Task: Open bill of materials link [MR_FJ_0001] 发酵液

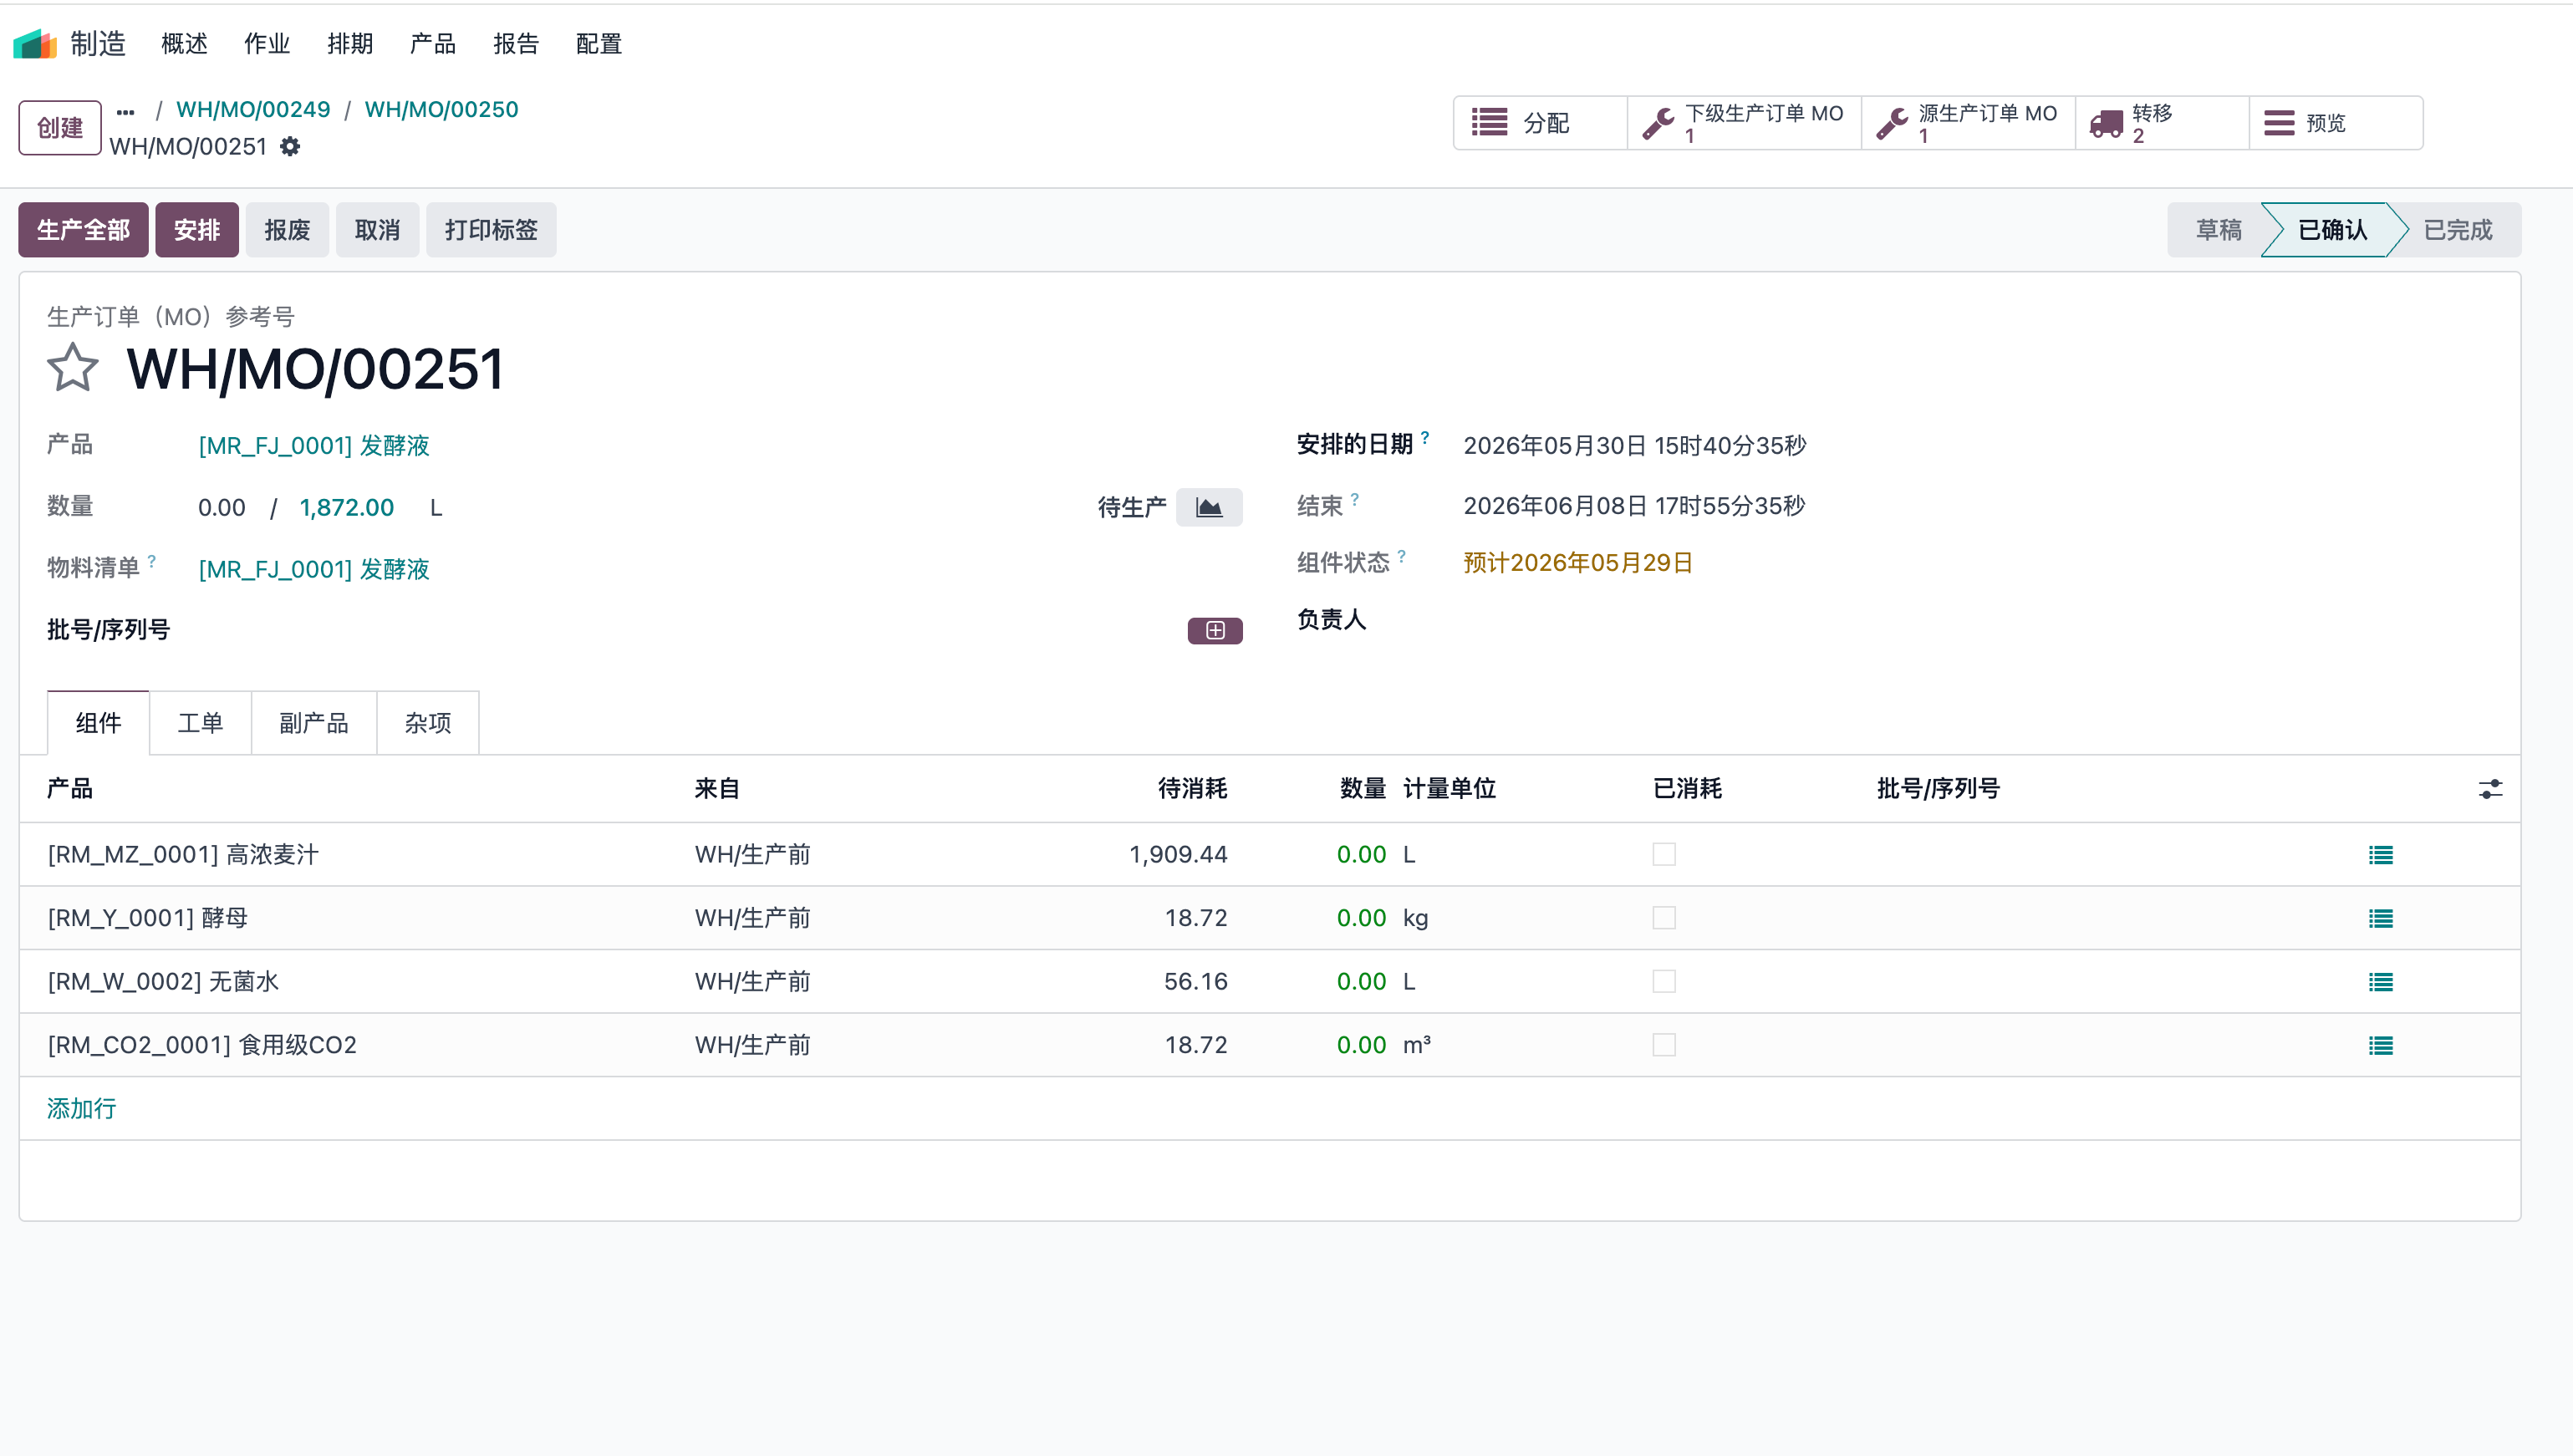Action: 314,569
